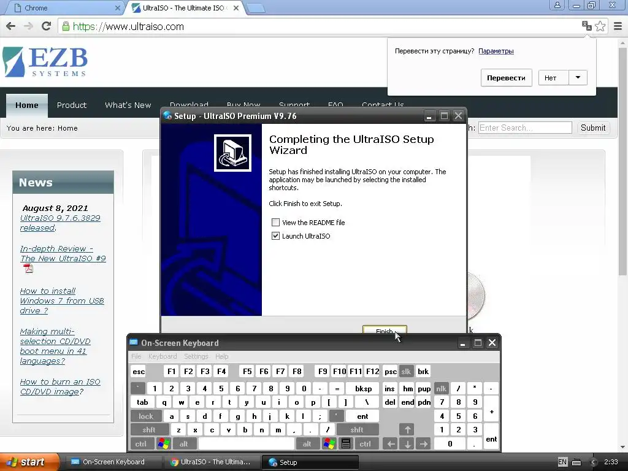This screenshot has width=628, height=471.
Task: Click the Chrome forward arrow icon
Action: pyautogui.click(x=28, y=26)
